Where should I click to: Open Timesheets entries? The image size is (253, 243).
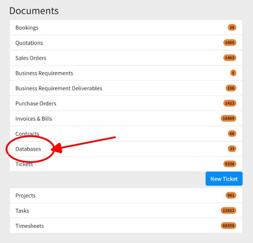(126, 225)
